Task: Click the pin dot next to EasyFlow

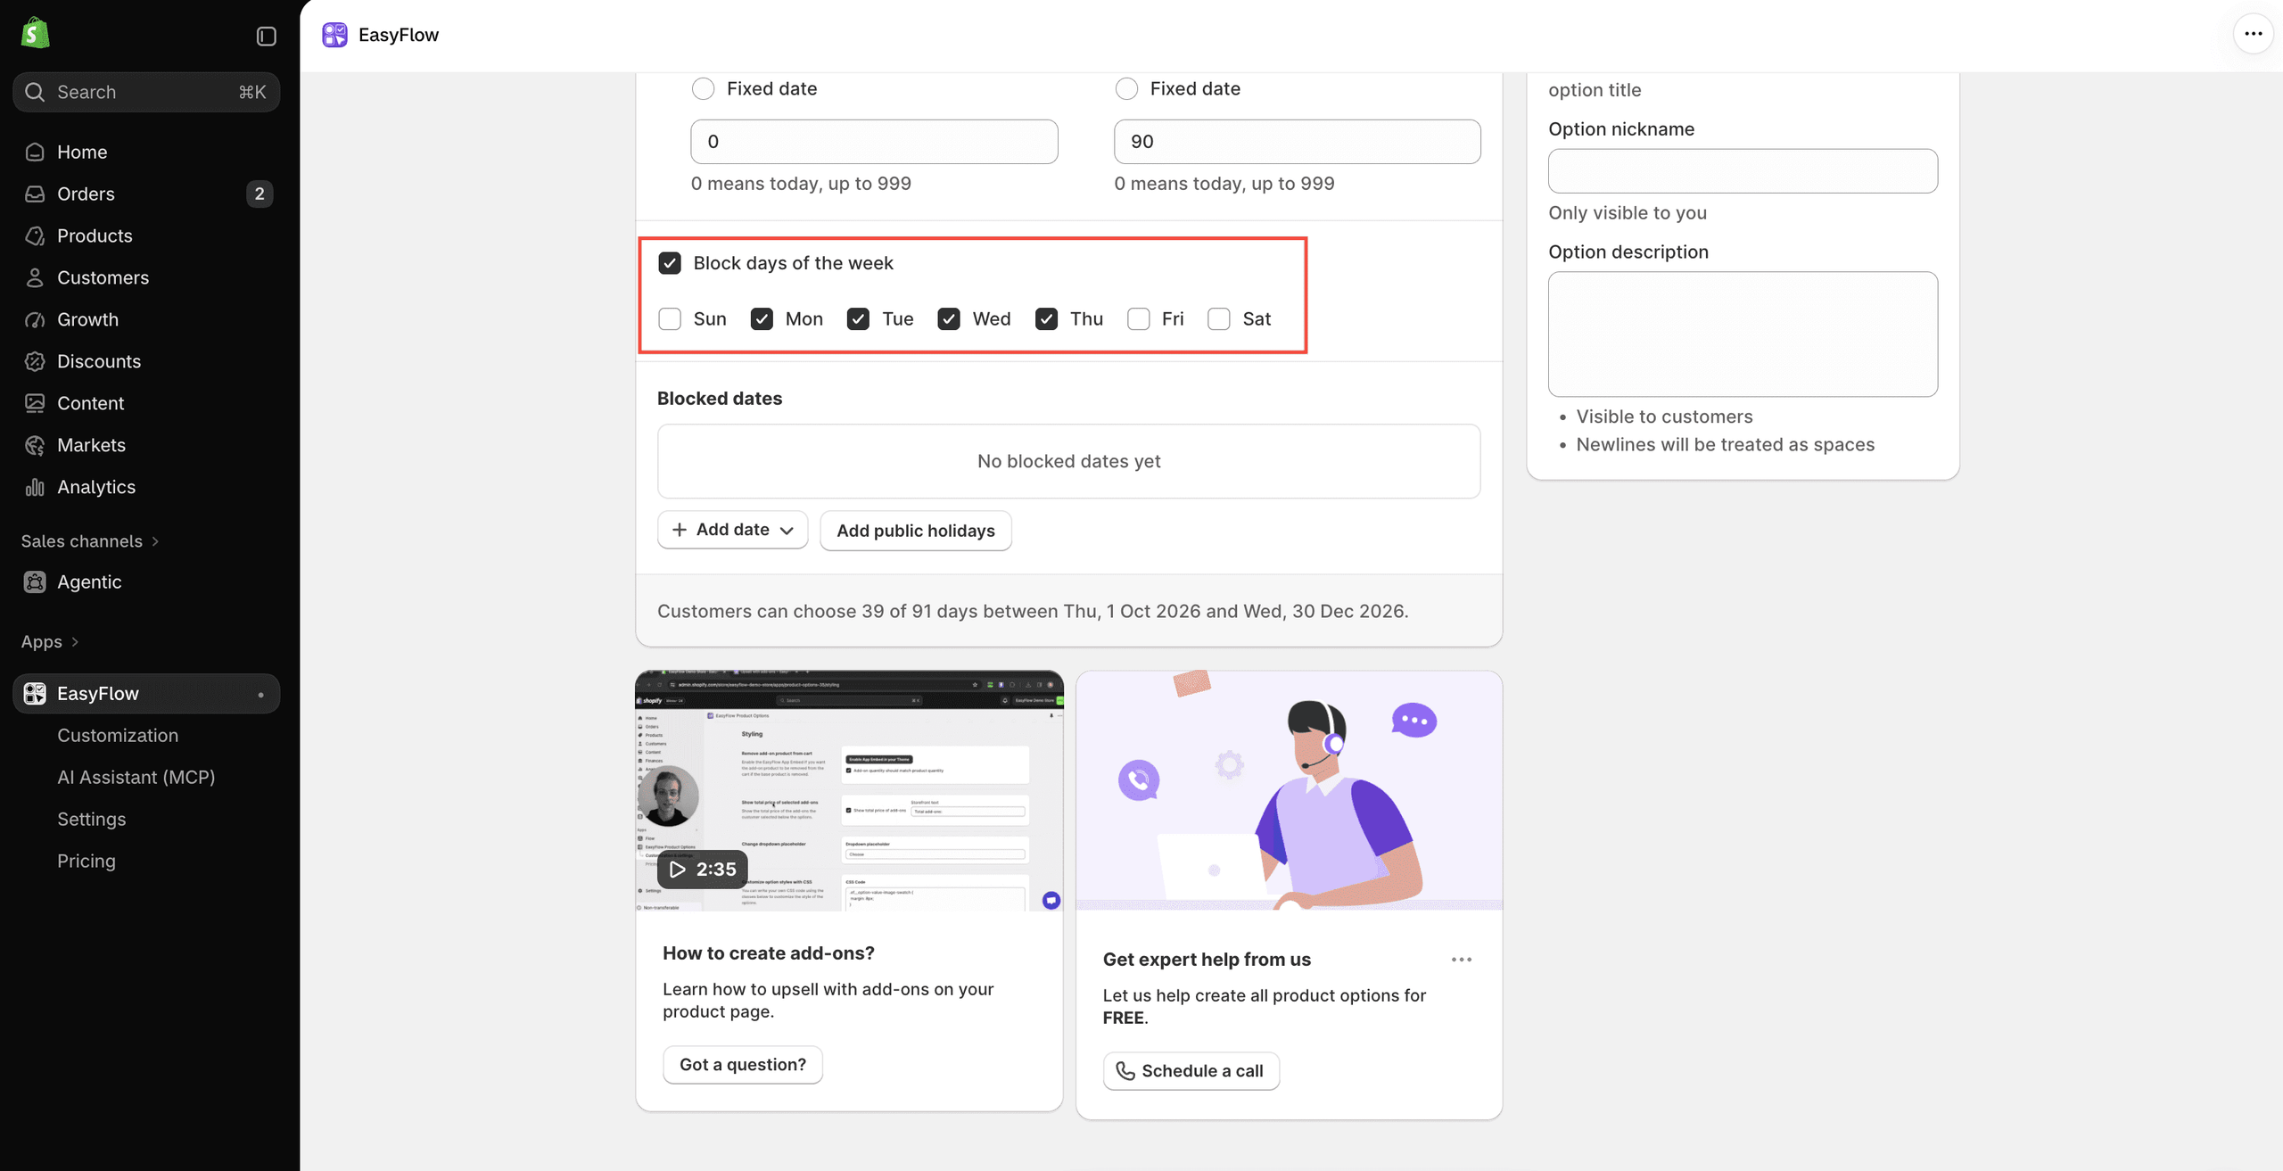Action: tap(260, 695)
